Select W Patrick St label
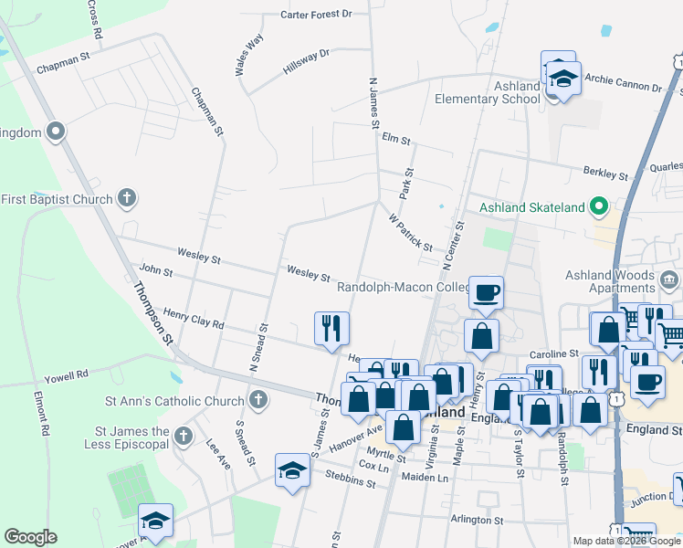The height and width of the screenshot is (548, 683). click(411, 233)
